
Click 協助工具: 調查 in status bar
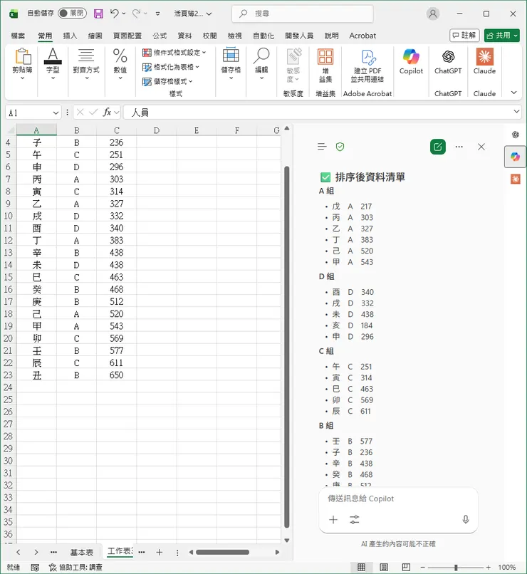pyautogui.click(x=80, y=568)
